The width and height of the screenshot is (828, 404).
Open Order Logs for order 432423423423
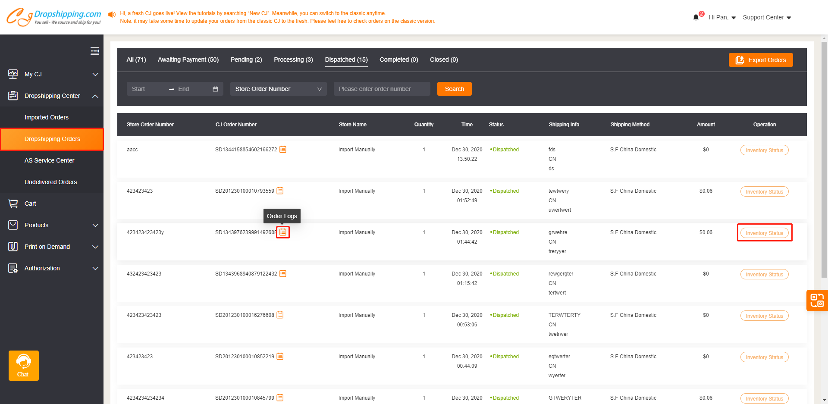coord(283,274)
